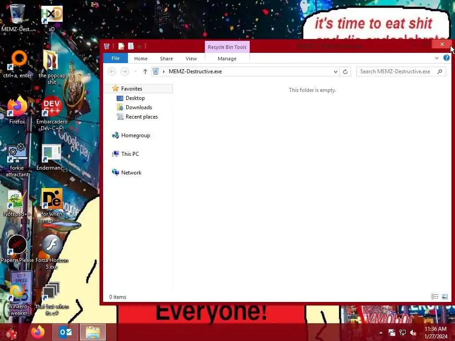Screen dimensions: 455x341
Task: Refresh the MEMZ-Destructive.exe folder view
Action: pyautogui.click(x=345, y=71)
